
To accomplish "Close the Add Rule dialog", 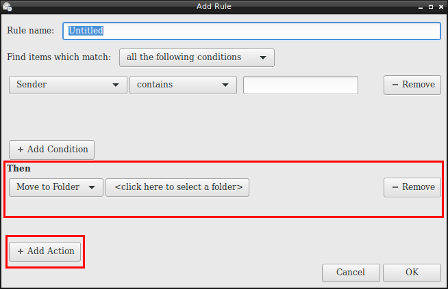I will 440,7.
